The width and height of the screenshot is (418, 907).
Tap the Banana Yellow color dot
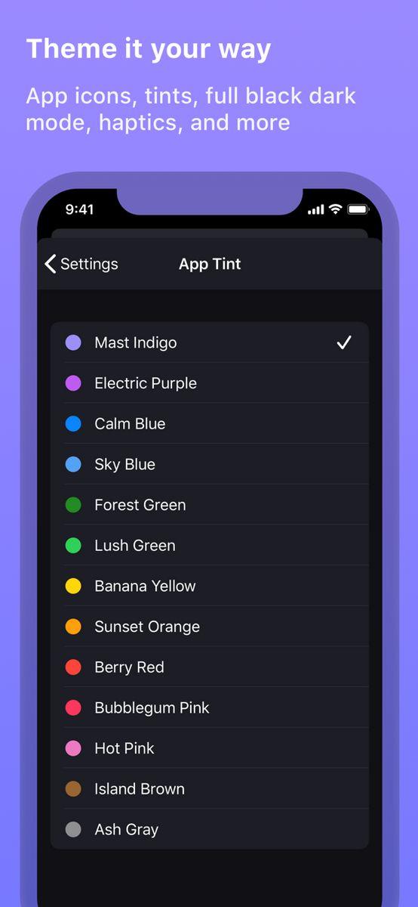[73, 586]
